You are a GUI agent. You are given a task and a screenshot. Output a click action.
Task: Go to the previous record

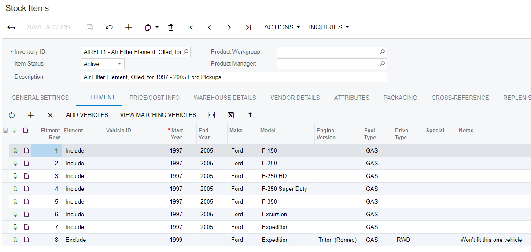pyautogui.click(x=210, y=27)
